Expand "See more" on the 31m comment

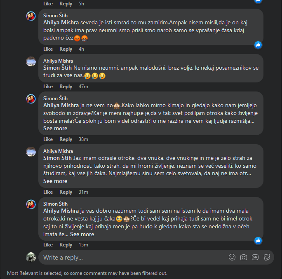(55, 181)
